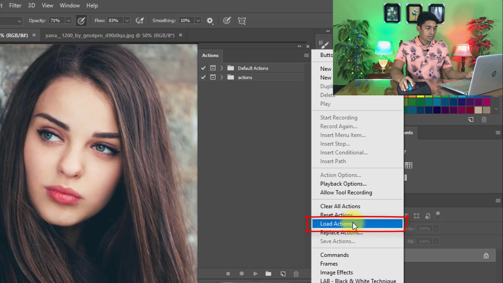The image size is (503, 283).
Task: Click the pressure for opacity icon
Action: pos(81,20)
